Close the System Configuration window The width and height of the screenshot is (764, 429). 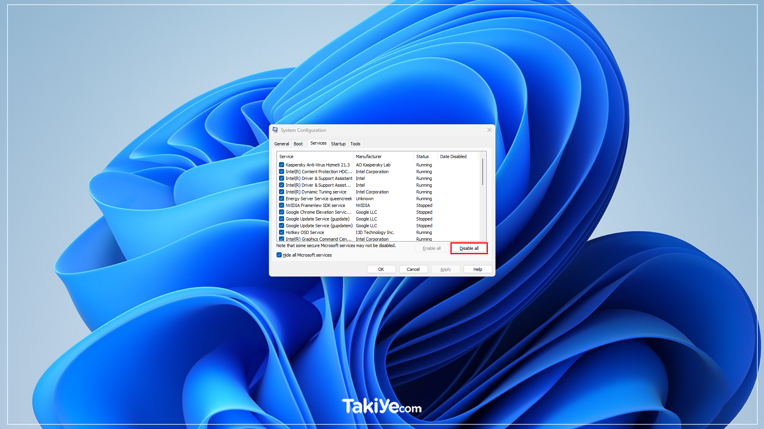(489, 130)
